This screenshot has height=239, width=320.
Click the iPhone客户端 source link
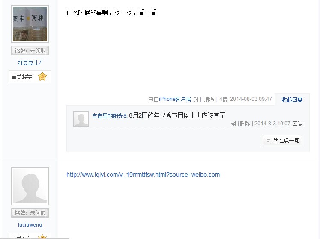(175, 99)
